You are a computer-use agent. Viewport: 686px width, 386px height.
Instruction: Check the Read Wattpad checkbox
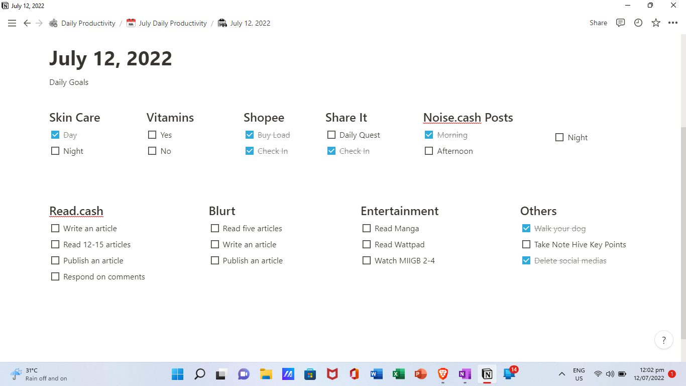coord(367,244)
